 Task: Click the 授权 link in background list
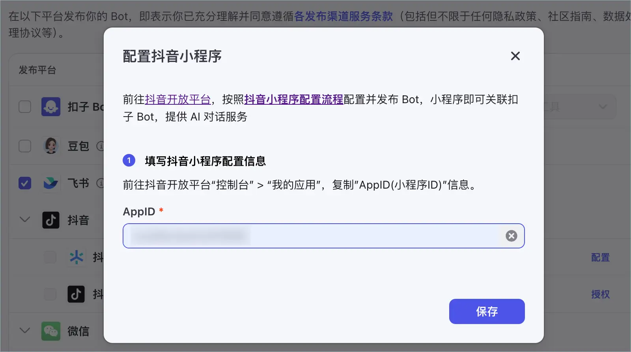point(600,294)
